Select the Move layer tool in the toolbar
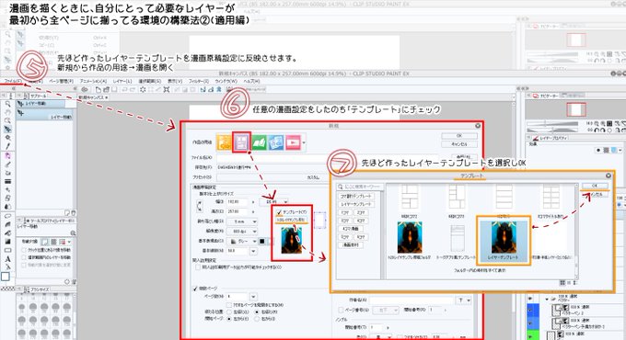Image resolution: width=626 pixels, height=340 pixels. [7, 130]
